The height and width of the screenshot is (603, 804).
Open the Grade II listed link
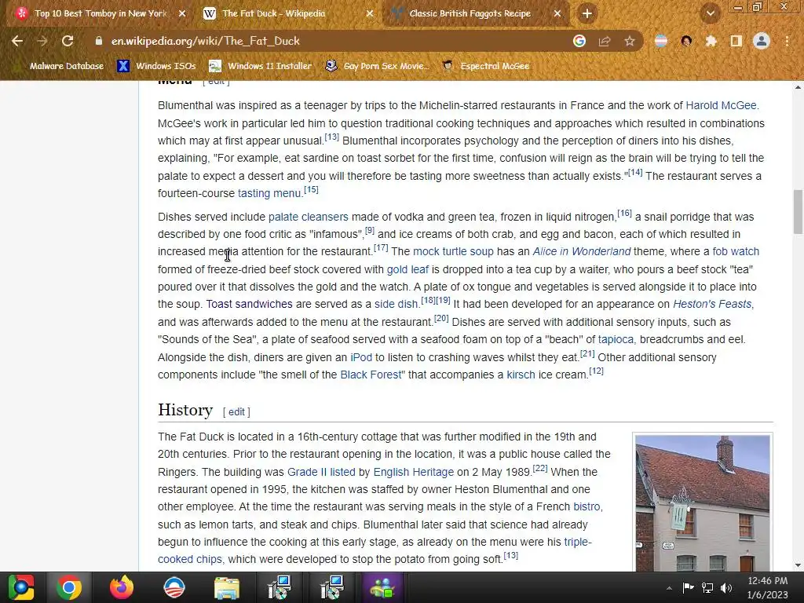(321, 472)
